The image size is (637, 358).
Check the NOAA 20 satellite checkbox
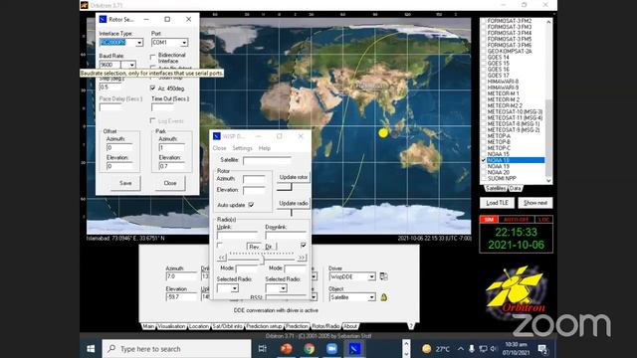click(x=483, y=172)
